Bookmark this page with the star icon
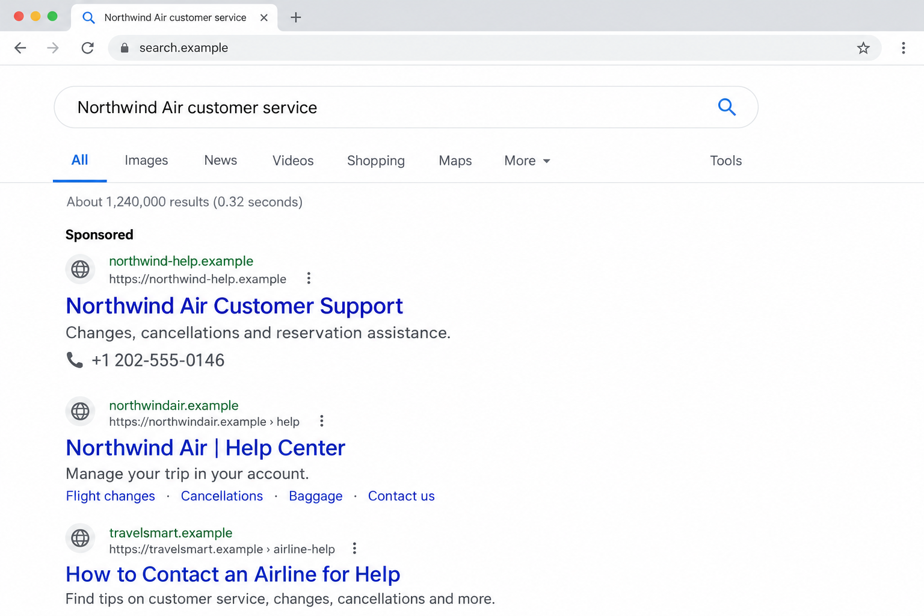The width and height of the screenshot is (924, 616). (863, 48)
